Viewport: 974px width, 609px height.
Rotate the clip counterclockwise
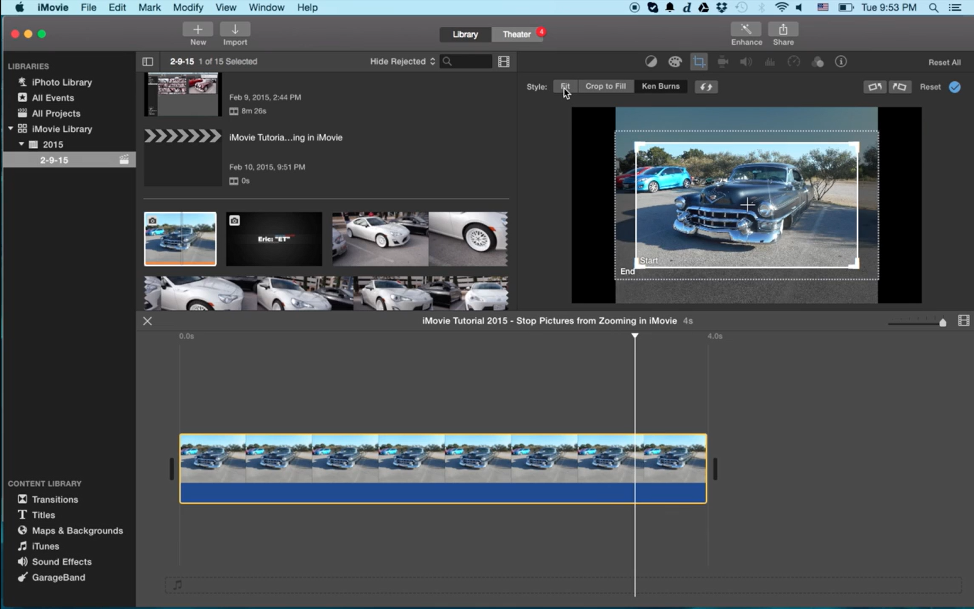pyautogui.click(x=875, y=86)
